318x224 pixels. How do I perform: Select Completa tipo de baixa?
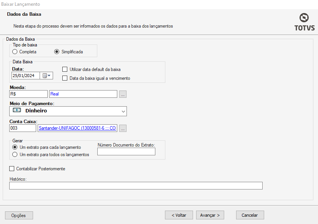(x=15, y=51)
